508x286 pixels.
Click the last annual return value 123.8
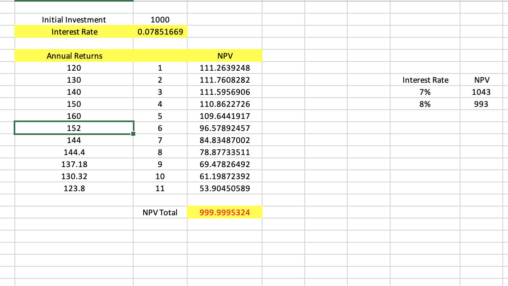coord(74,188)
